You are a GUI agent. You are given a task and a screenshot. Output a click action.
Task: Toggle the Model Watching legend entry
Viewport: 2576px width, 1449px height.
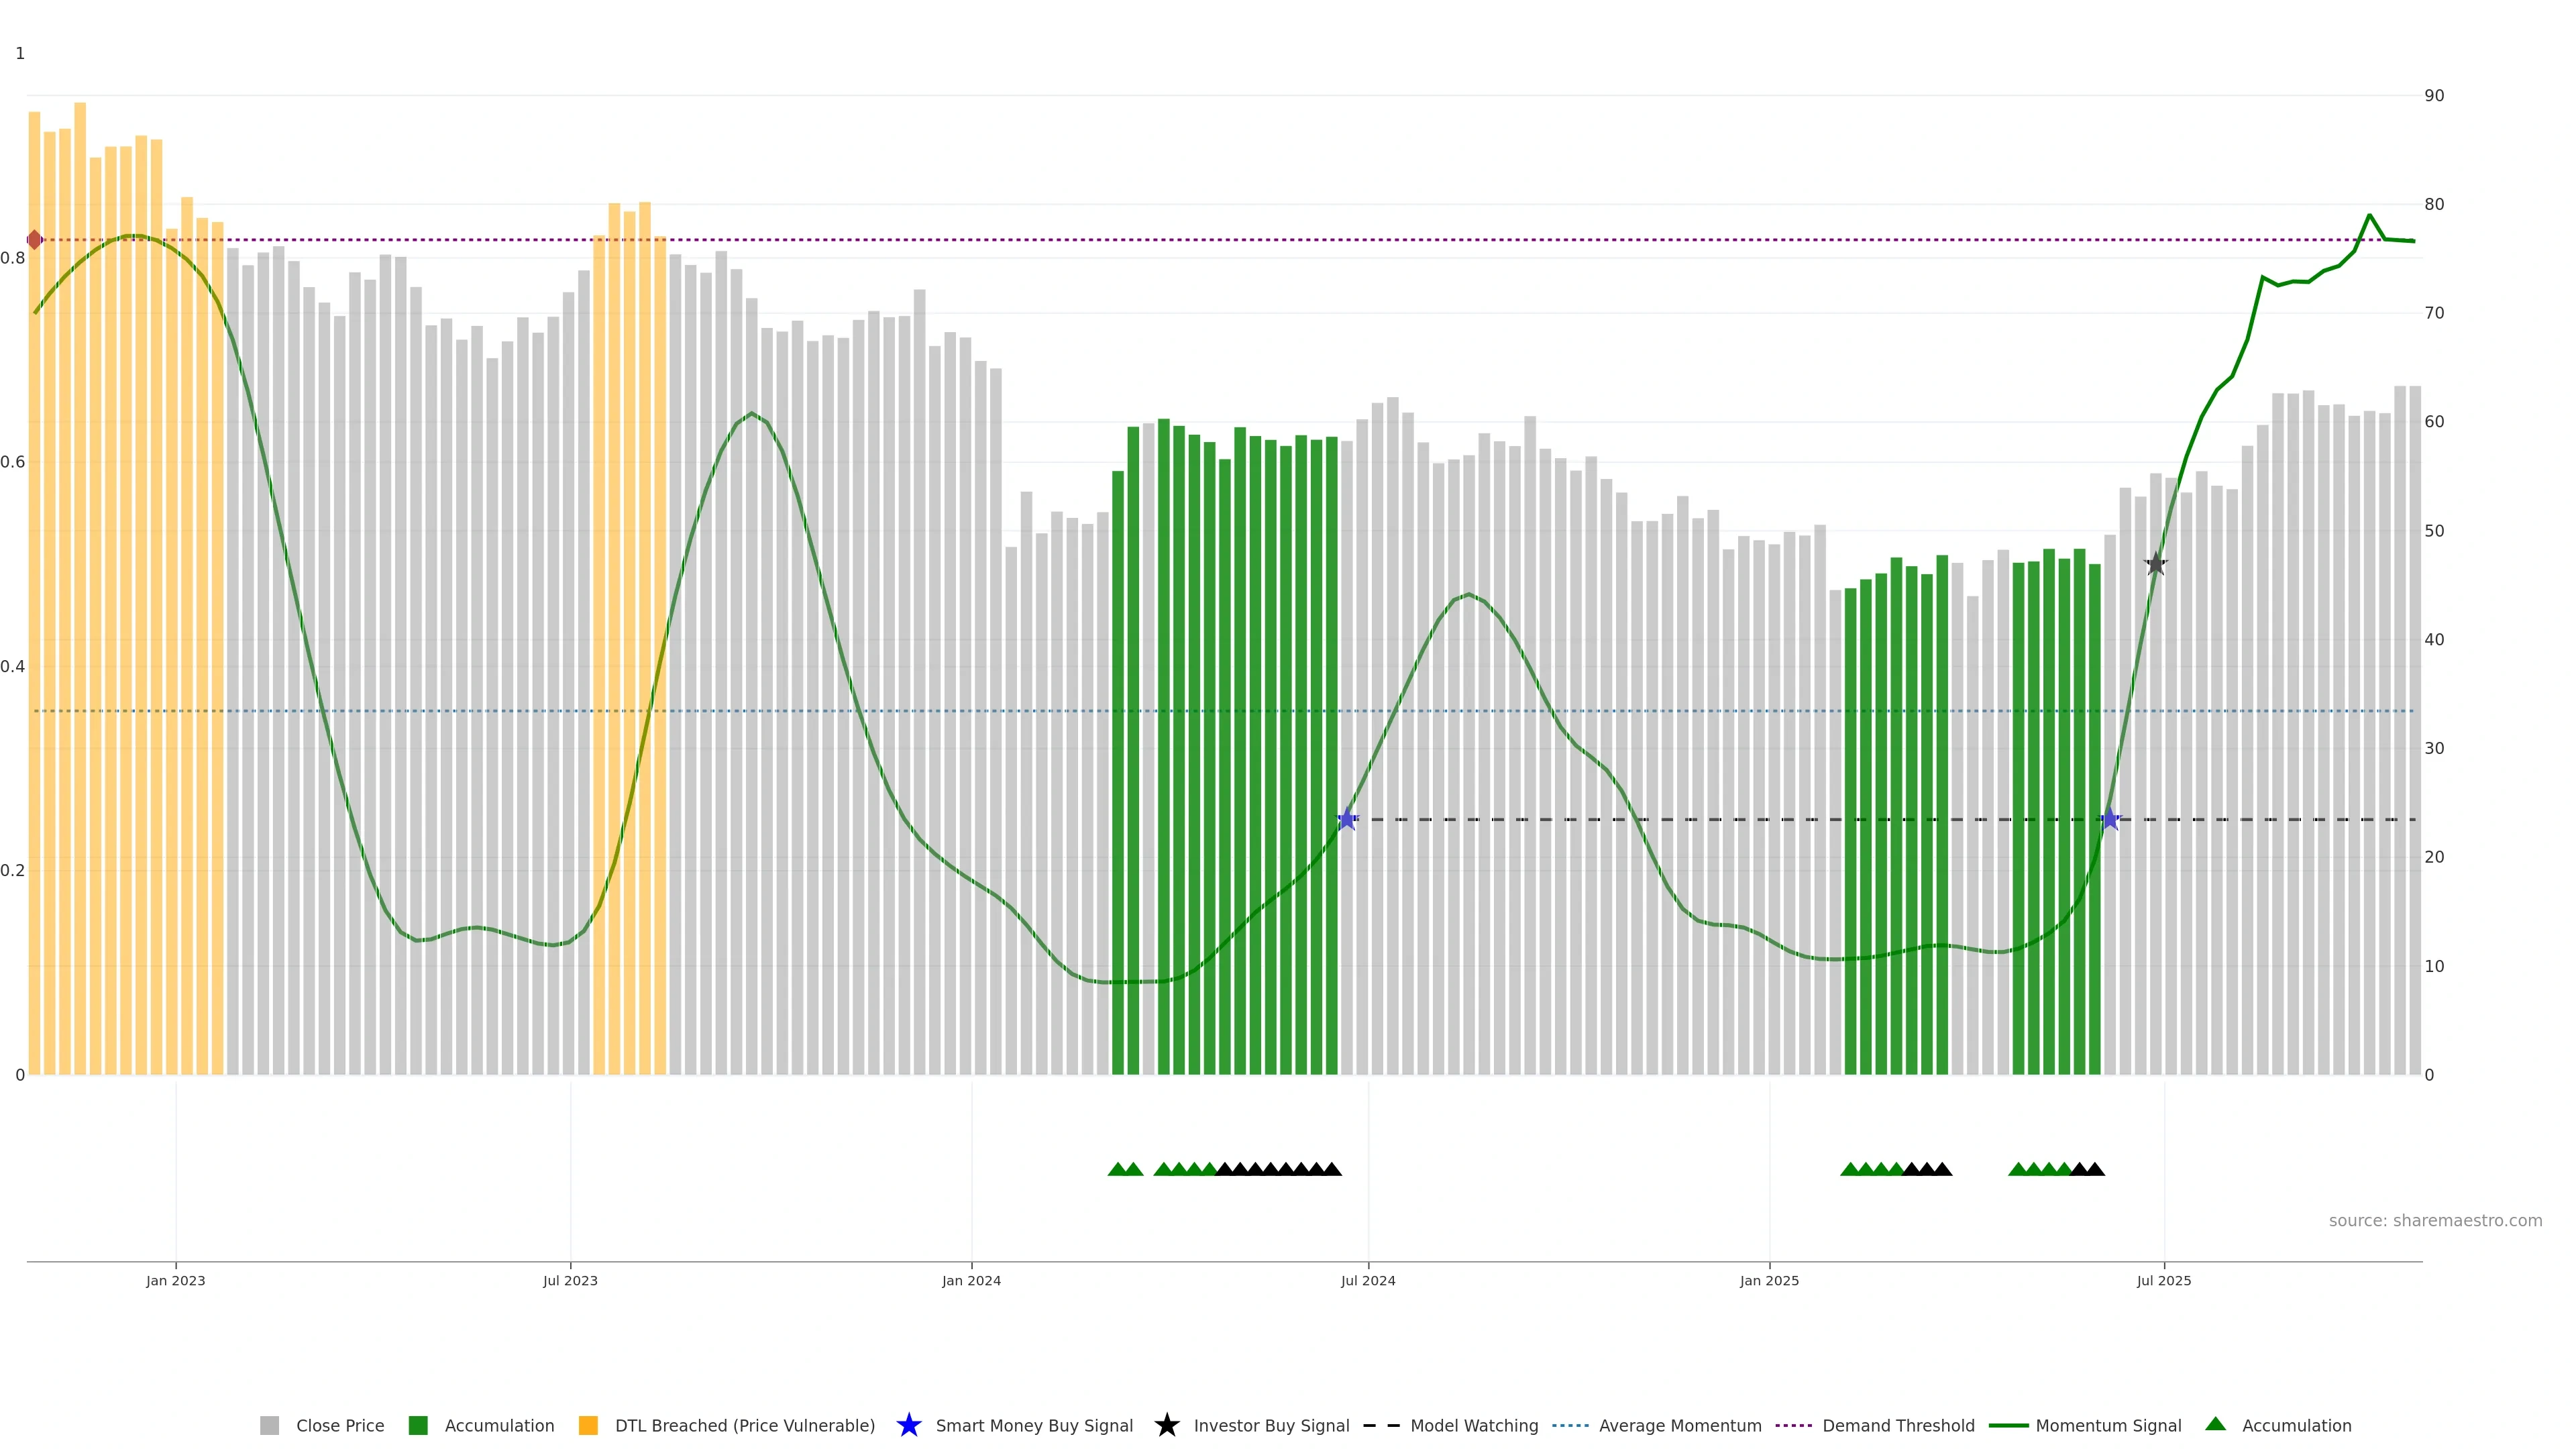pos(1473,1426)
